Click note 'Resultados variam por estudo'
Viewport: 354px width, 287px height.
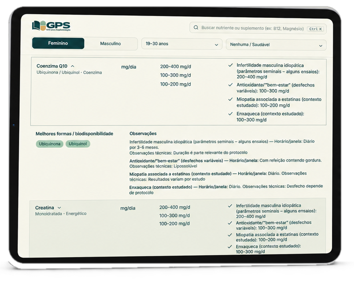click(x=176, y=179)
